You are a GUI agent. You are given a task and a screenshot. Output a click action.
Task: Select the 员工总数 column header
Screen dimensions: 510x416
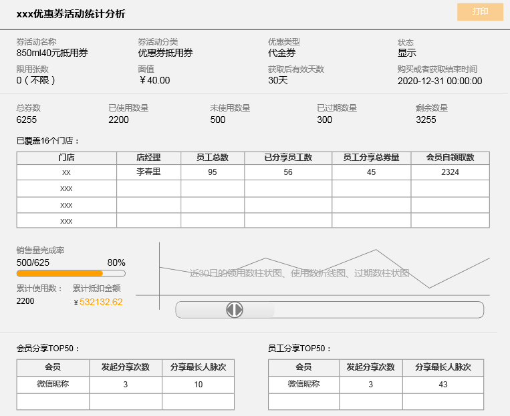coord(213,158)
